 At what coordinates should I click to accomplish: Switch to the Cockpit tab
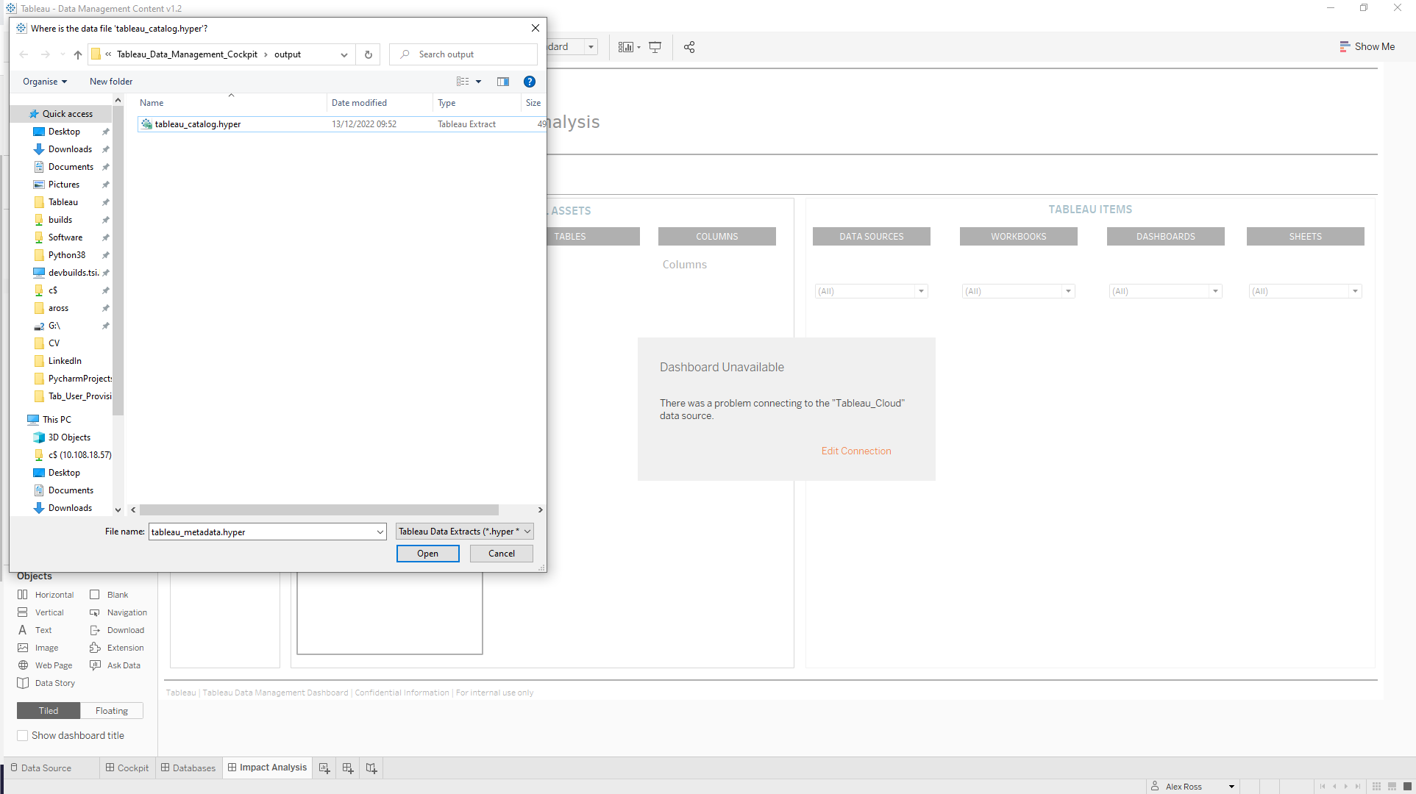coord(127,768)
